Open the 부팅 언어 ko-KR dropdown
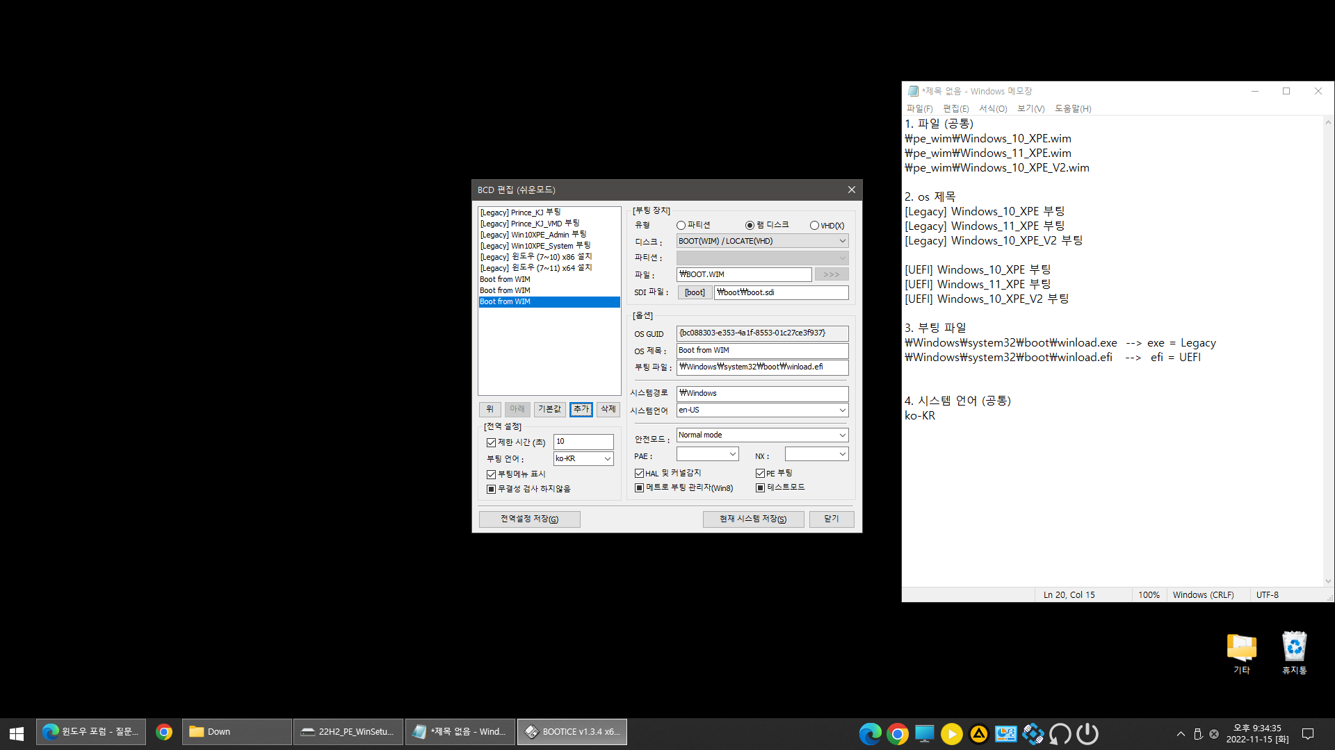Viewport: 1335px width, 750px height. (583, 459)
